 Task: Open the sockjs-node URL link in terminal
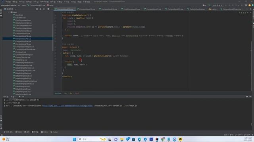tap(67, 106)
